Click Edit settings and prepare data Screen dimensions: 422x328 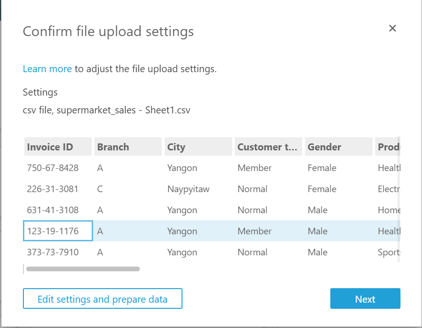click(x=102, y=298)
